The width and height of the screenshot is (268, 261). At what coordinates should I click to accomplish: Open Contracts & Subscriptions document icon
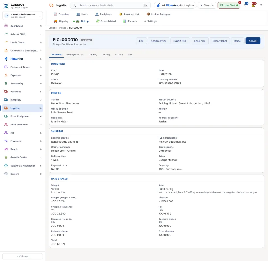[x=6, y=51]
